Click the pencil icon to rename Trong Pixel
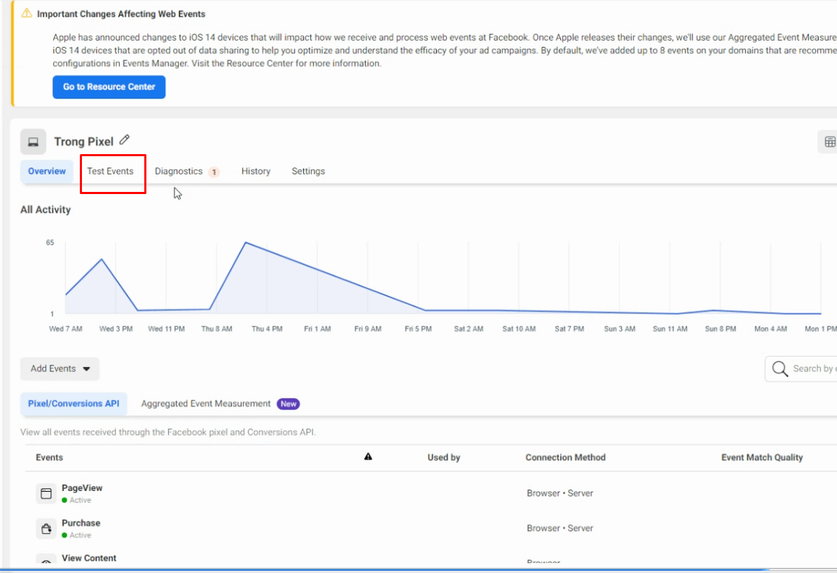 click(125, 140)
